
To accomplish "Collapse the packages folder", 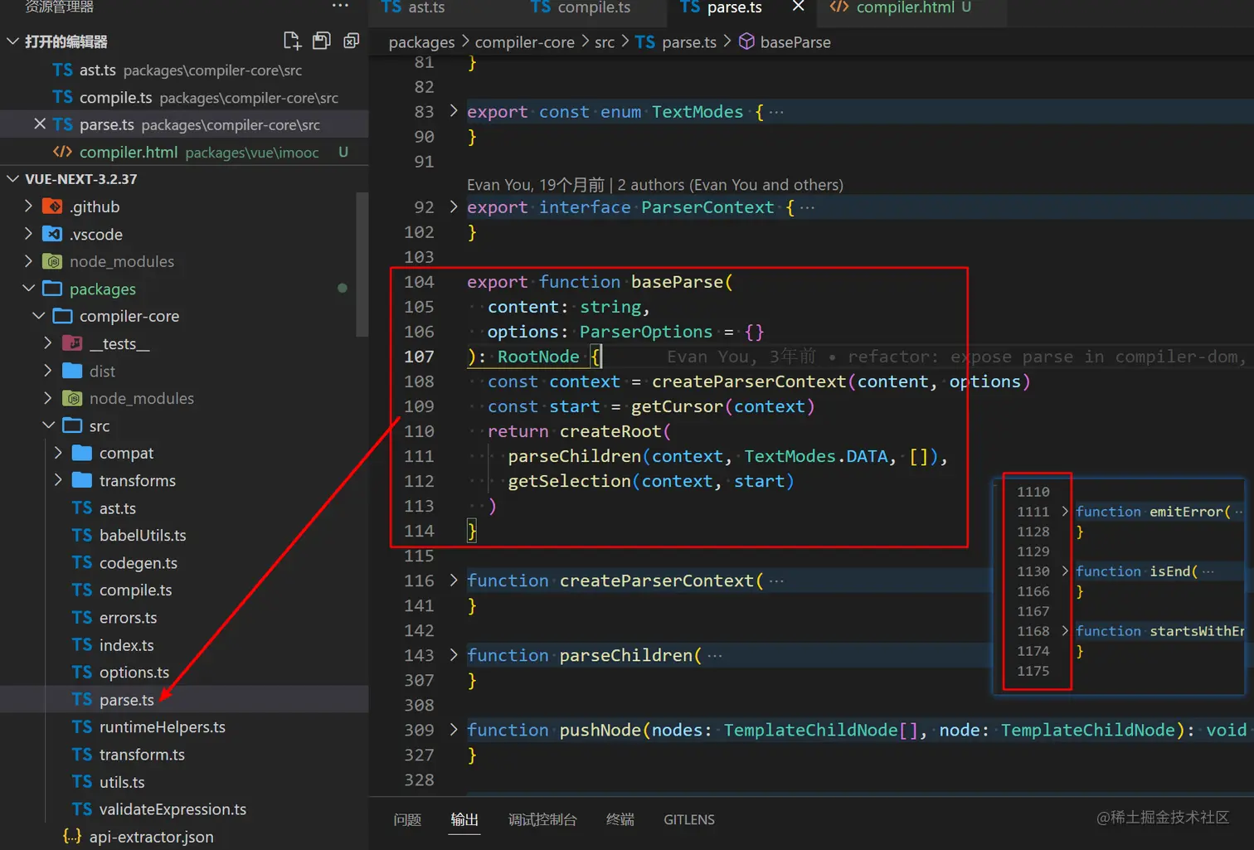I will (x=28, y=289).
